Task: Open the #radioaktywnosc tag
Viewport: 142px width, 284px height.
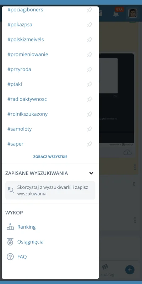Action: (x=27, y=99)
